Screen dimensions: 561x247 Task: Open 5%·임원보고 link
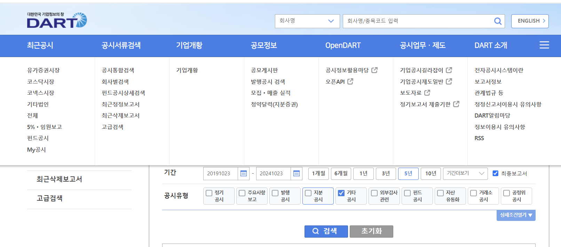45,127
